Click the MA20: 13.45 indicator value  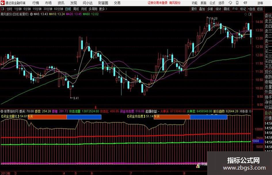pyautogui.click(x=74, y=14)
